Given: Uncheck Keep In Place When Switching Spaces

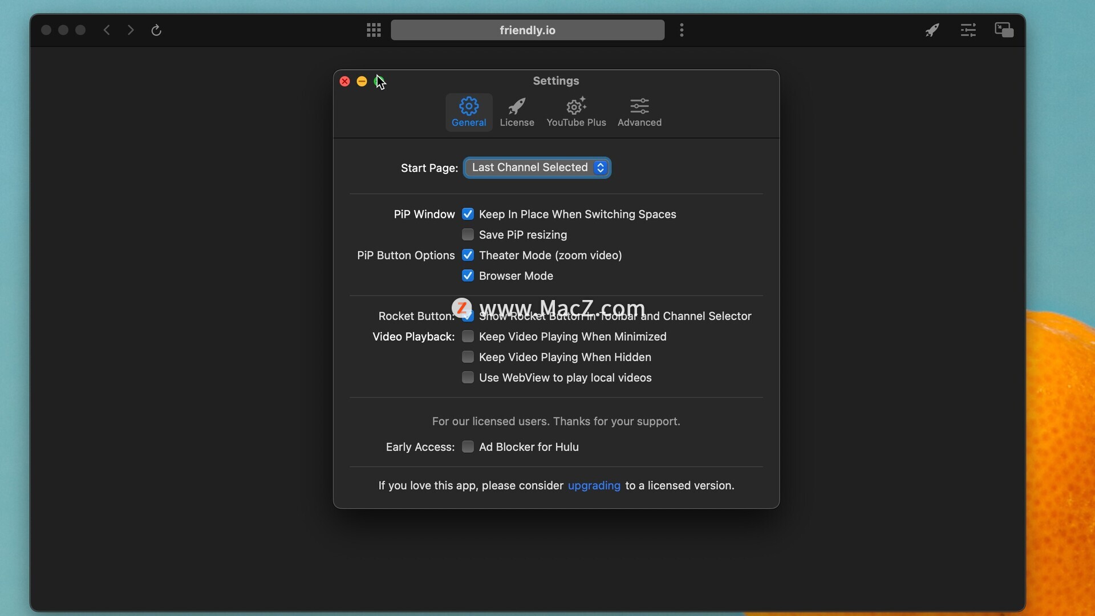Looking at the screenshot, I should coord(468,214).
